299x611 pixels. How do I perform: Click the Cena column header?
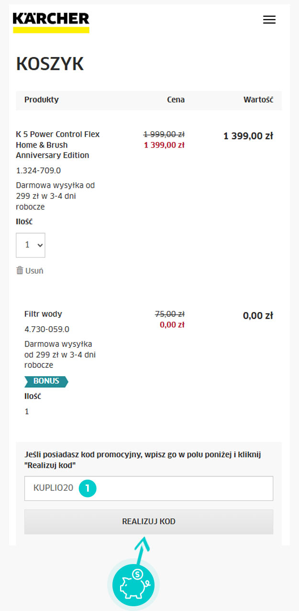tap(176, 100)
